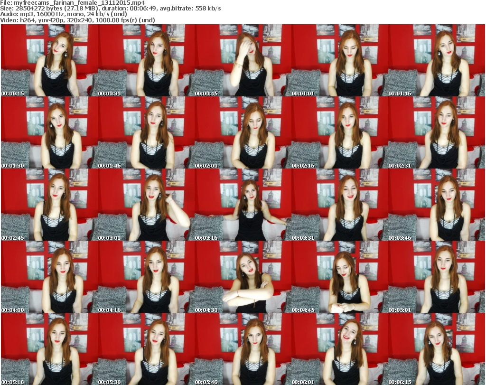Select the frame at 00:00:31
The height and width of the screenshot is (385, 486).
pos(146,60)
